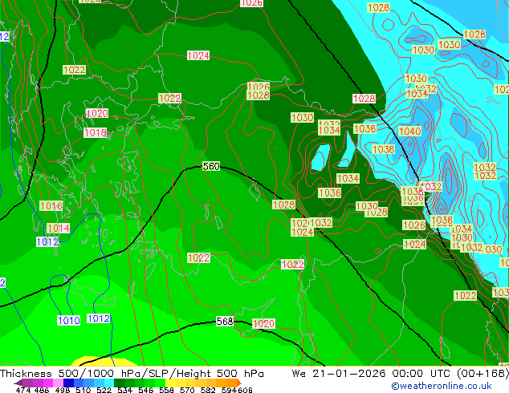Click the purple arrow at the legend's start
Viewport: 509px width, 393px height.
[18, 383]
